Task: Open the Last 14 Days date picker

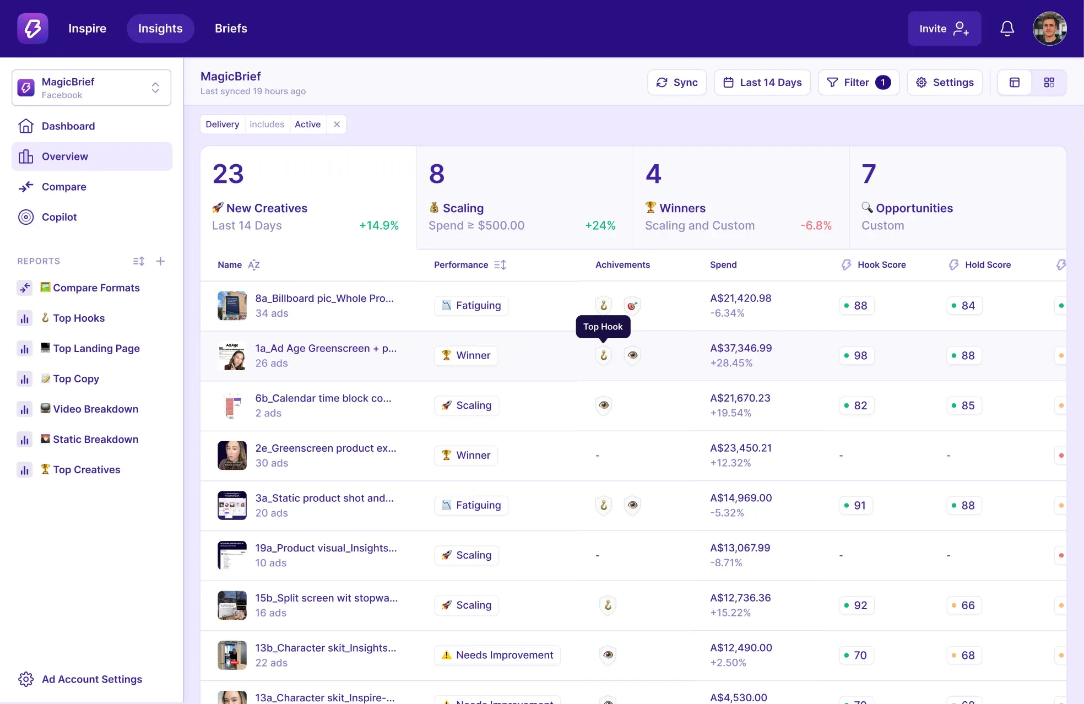Action: pyautogui.click(x=762, y=83)
